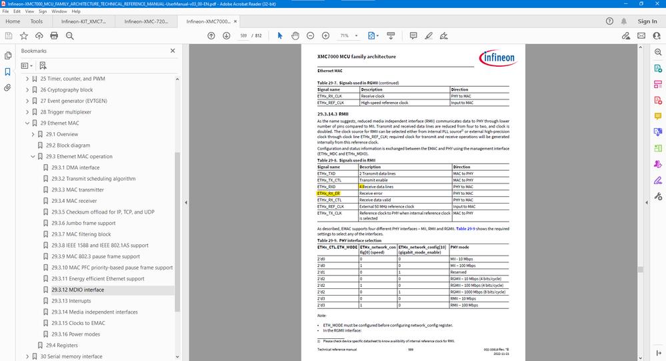Expand bookmark 29.1 Overview

tap(33, 134)
